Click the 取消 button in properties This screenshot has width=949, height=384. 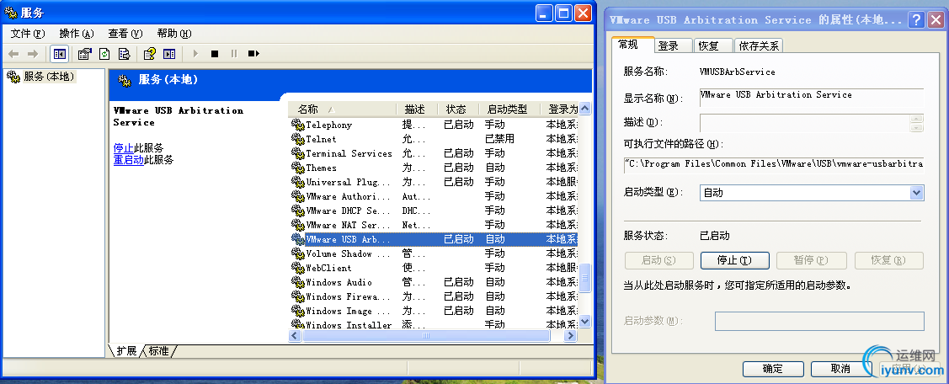click(840, 369)
